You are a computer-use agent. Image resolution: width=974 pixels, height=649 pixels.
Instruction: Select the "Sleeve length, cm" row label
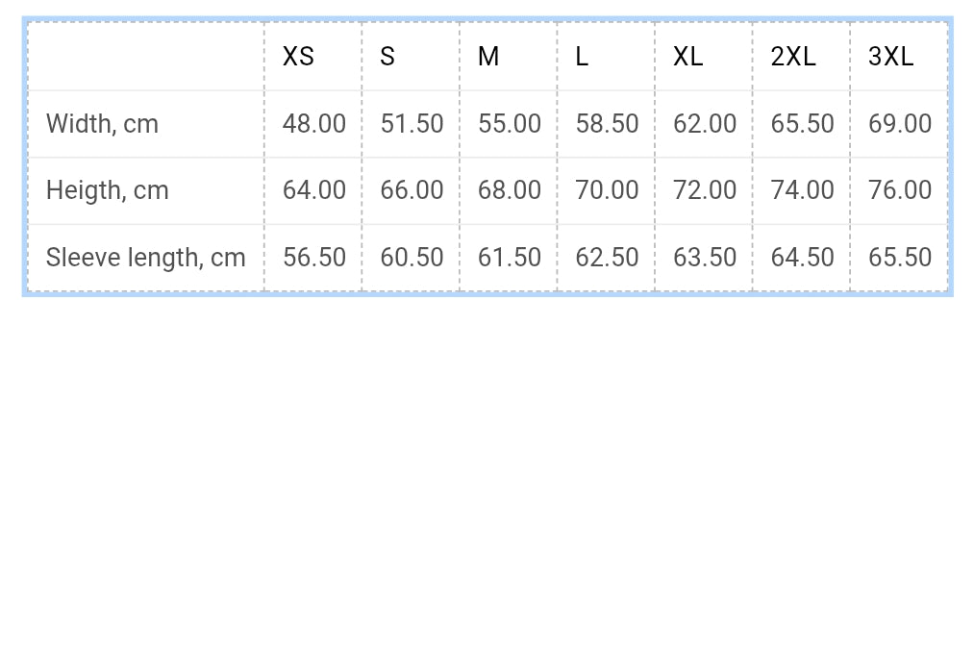[146, 258]
